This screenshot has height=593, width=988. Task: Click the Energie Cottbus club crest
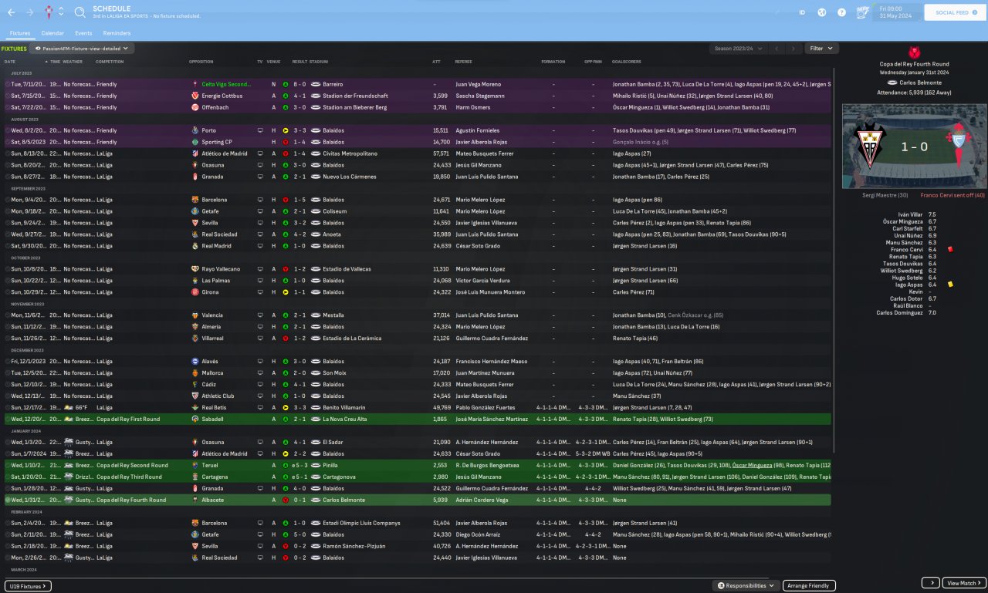[195, 96]
